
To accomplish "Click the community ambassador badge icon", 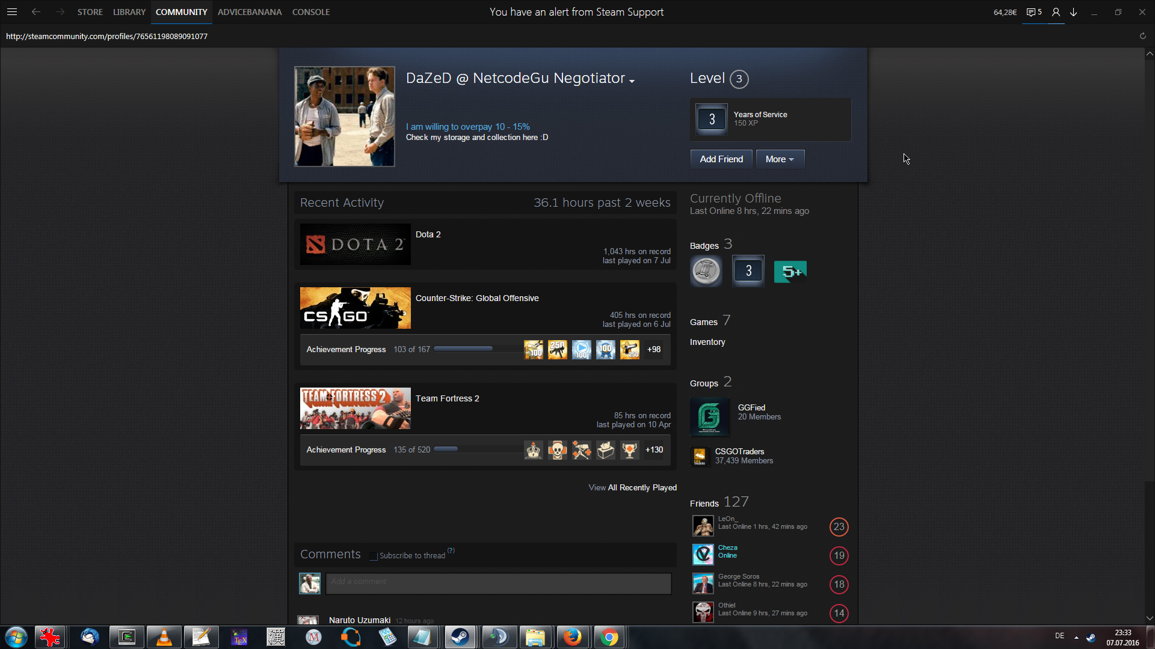I will pos(706,271).
